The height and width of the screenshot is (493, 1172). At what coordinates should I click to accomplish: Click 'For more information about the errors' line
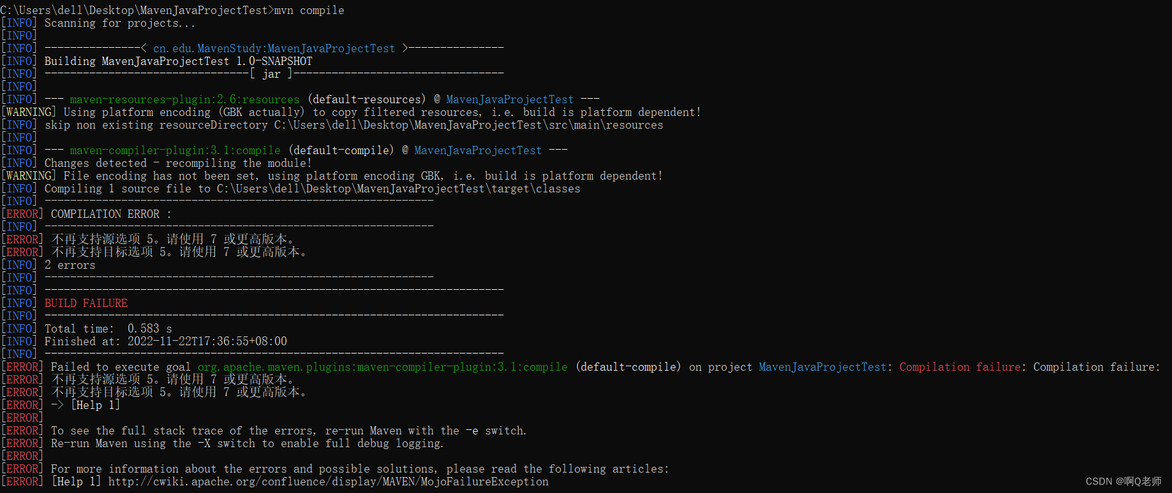point(360,469)
